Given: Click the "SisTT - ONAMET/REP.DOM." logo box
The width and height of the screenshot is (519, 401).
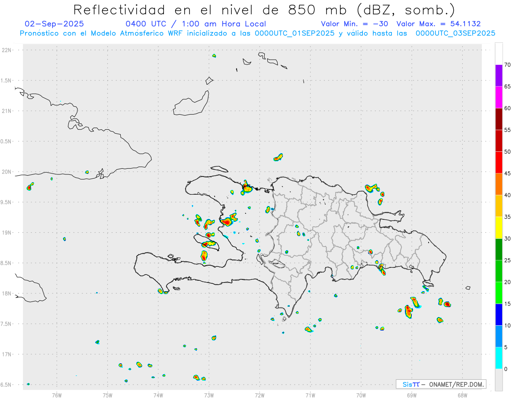Looking at the screenshot, I should pyautogui.click(x=441, y=384).
